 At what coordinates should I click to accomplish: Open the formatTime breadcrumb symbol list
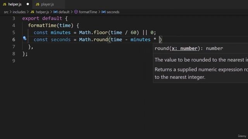point(88,12)
